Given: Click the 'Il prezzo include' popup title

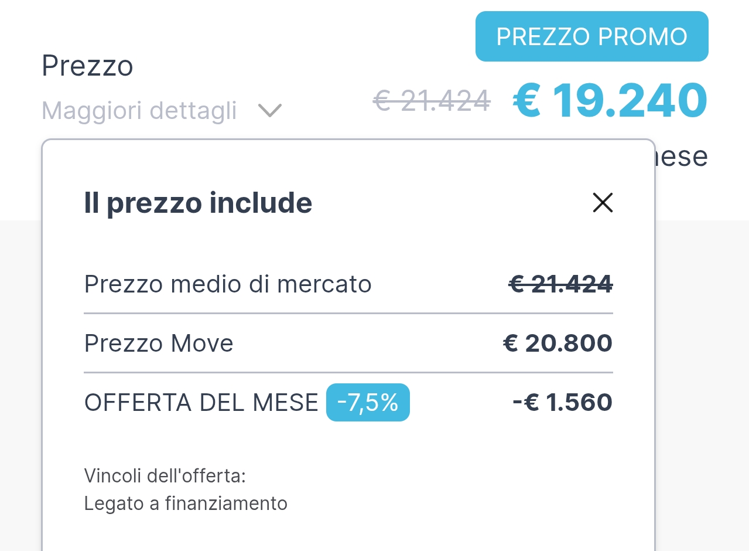Looking at the screenshot, I should pos(198,203).
